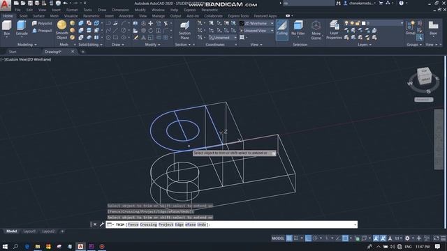Open the Annotate ribbon tab
The image size is (447, 251).
point(126,16)
